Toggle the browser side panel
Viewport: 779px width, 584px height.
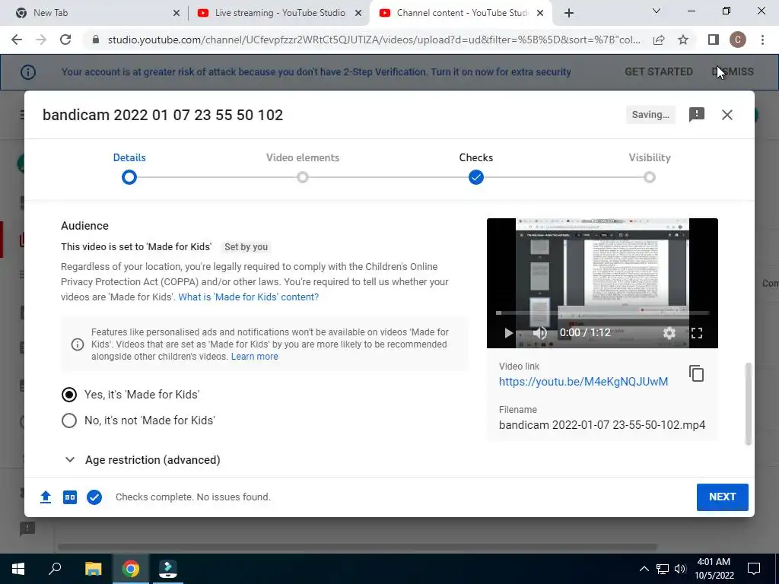[x=714, y=40]
